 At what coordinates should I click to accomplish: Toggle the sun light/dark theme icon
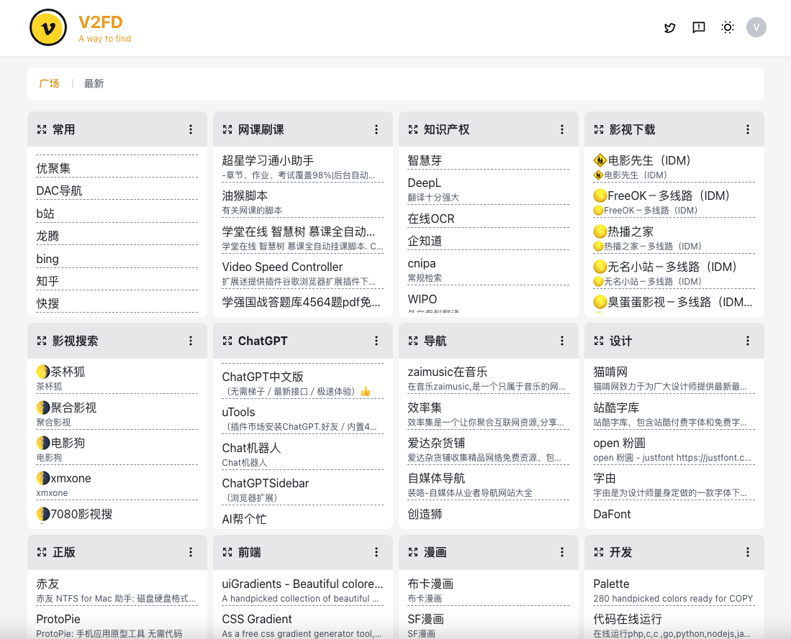[x=728, y=28]
